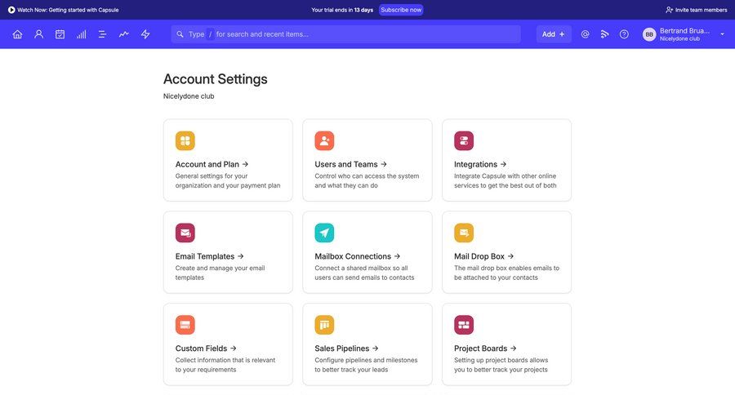The image size is (735, 395).
Task: Open the Reports line graph icon
Action: click(124, 34)
